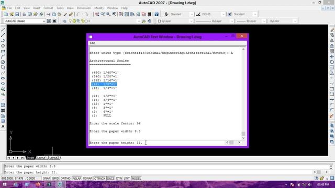Open the Dimension menu
Screen dimensions: 335x188
(84, 8)
